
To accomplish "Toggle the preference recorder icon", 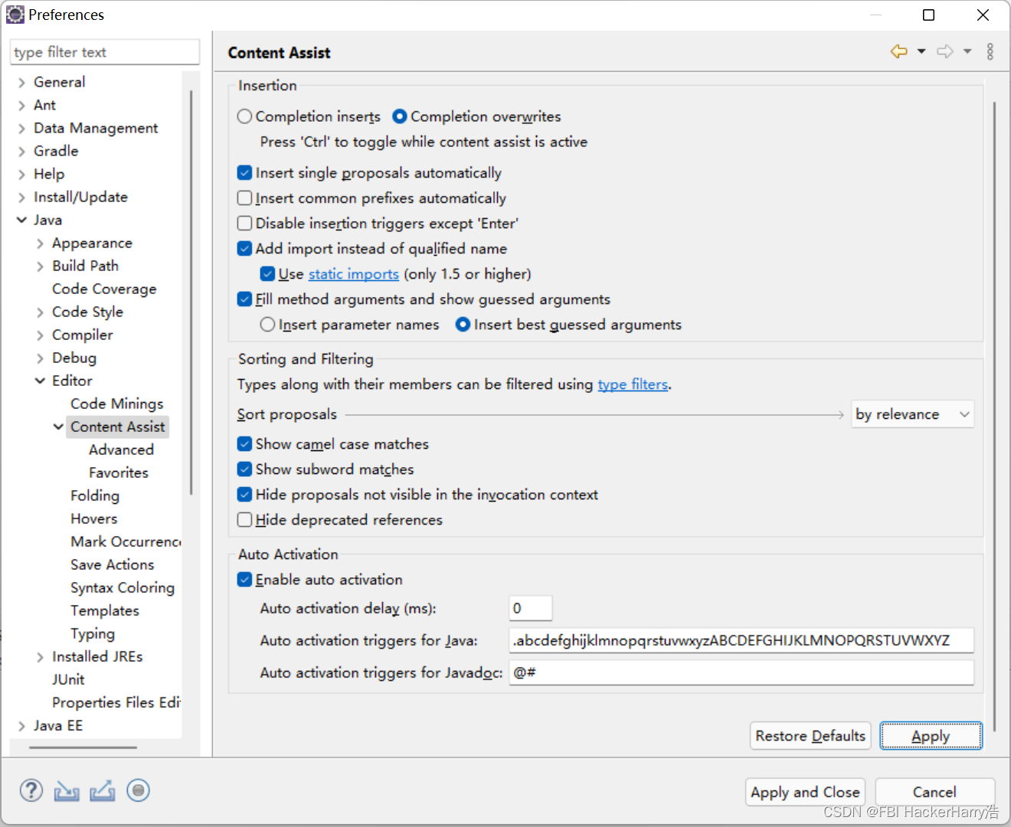I will click(x=138, y=790).
